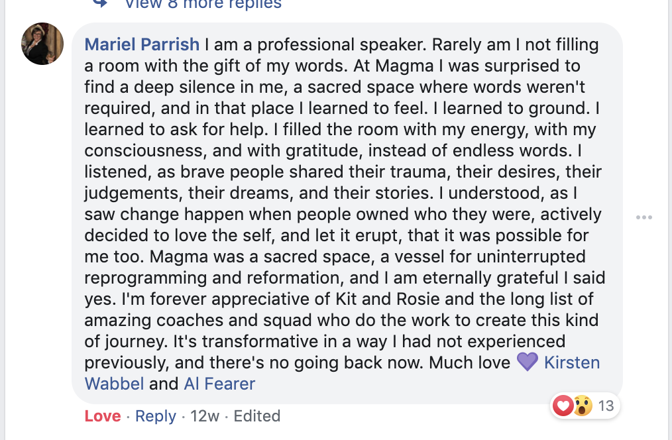The image size is (672, 440).
Task: Show the comment's Edited history
Action: pos(257,416)
